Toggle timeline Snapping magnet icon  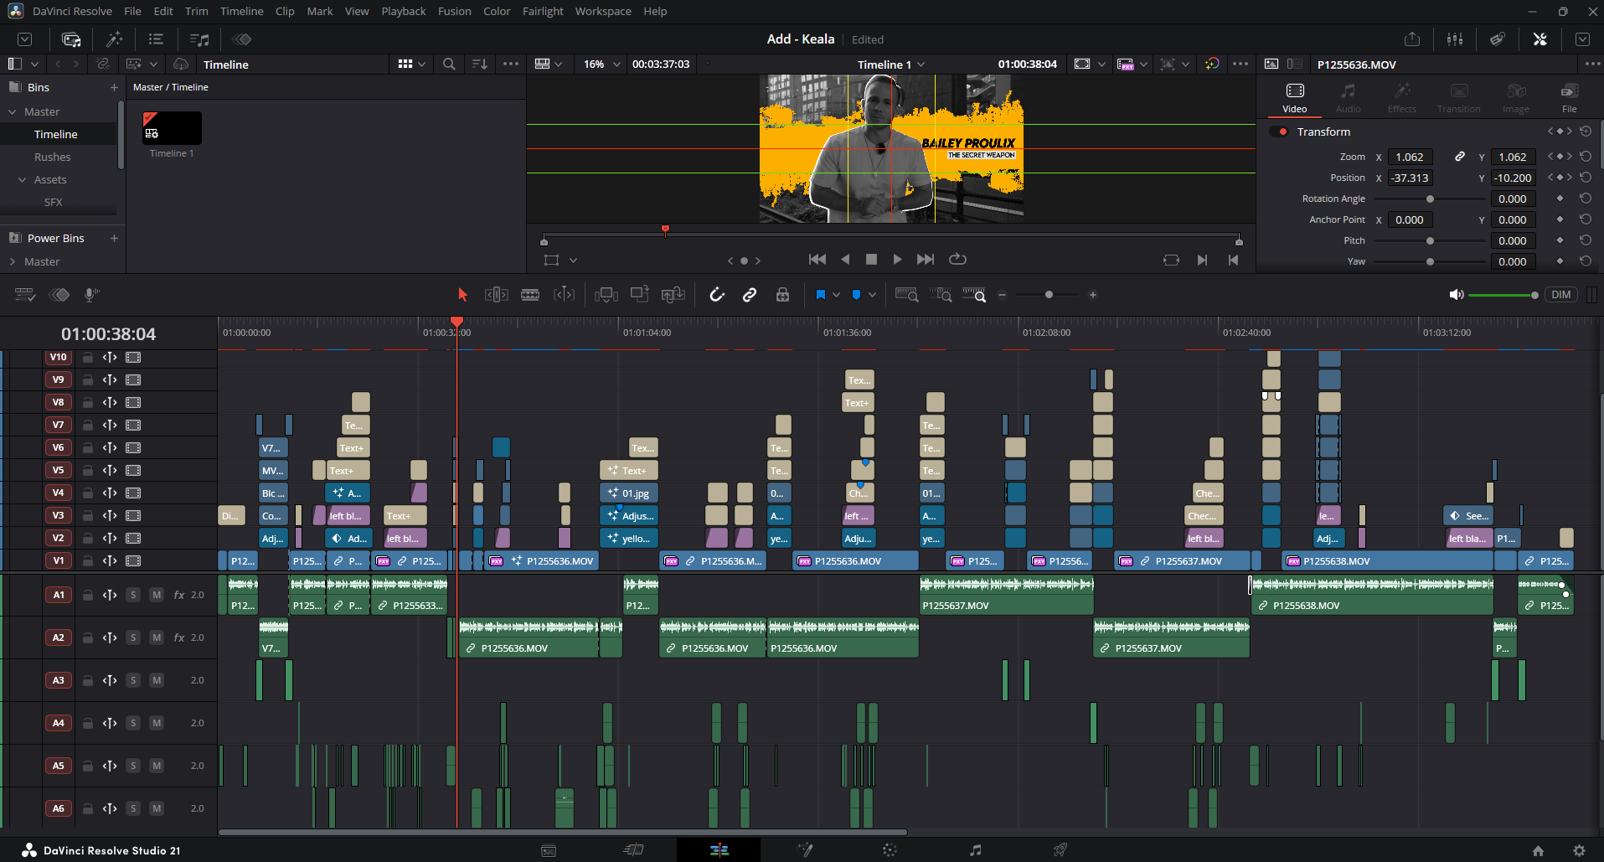(x=717, y=295)
